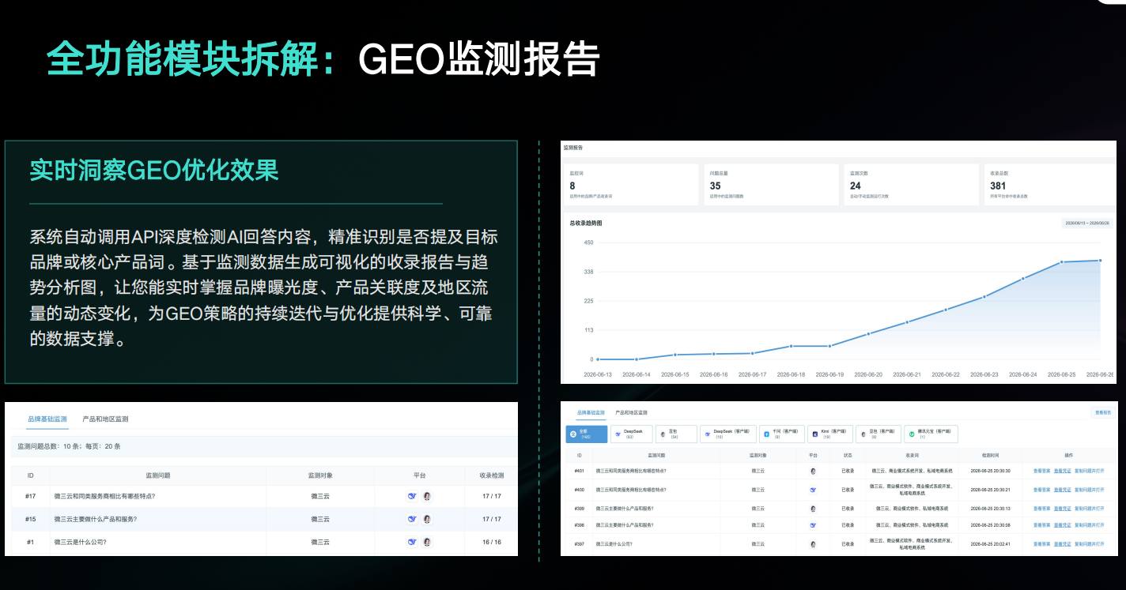The image size is (1126, 590).
Task: Click the 查看报告 button
Action: pos(1102,412)
